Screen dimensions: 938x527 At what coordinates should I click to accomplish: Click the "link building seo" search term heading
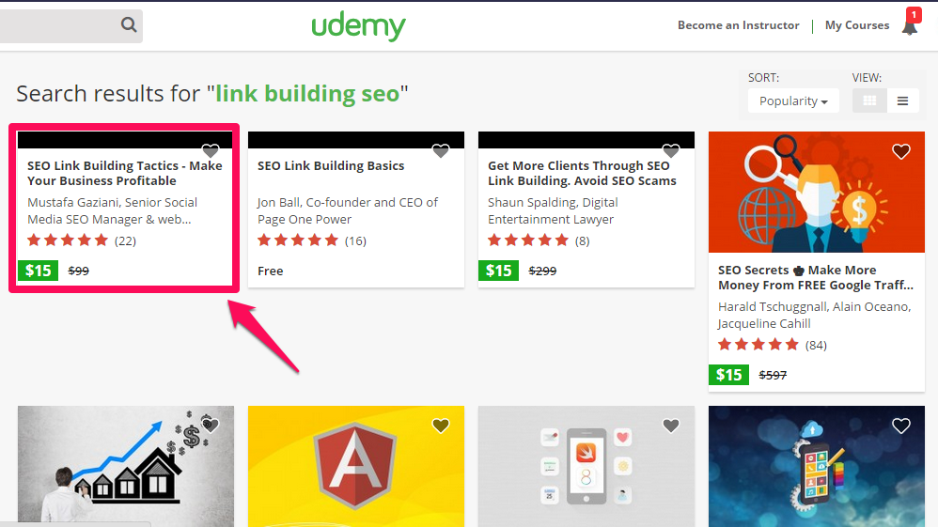[x=307, y=94]
